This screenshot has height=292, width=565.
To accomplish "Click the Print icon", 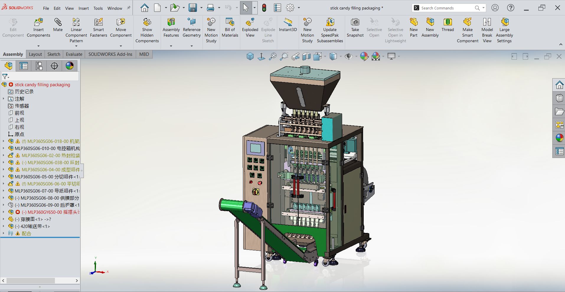I will 210,8.
